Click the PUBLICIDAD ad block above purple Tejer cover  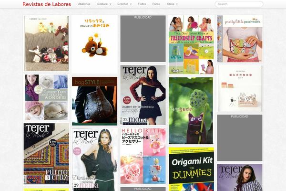pos(240,138)
